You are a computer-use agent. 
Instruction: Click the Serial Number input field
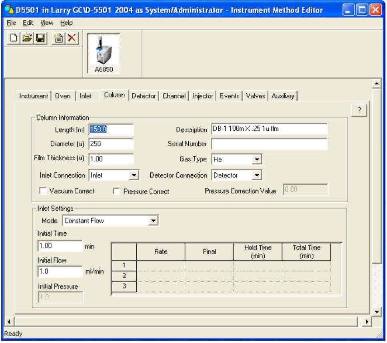click(269, 144)
